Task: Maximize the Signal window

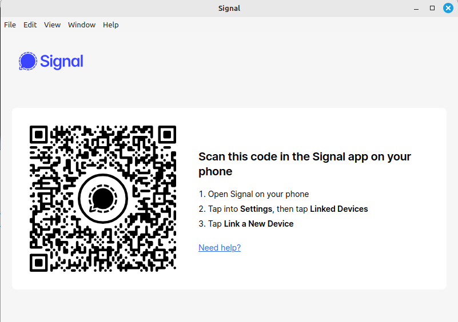Action: pyautogui.click(x=432, y=8)
